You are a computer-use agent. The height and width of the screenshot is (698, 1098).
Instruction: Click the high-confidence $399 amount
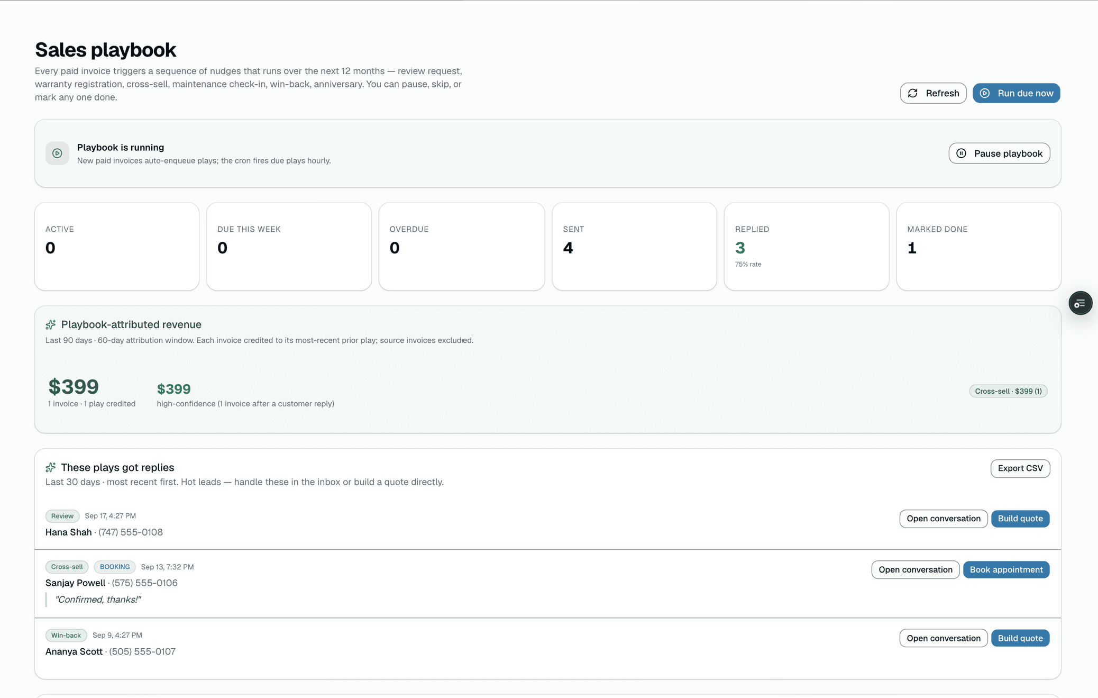[173, 389]
